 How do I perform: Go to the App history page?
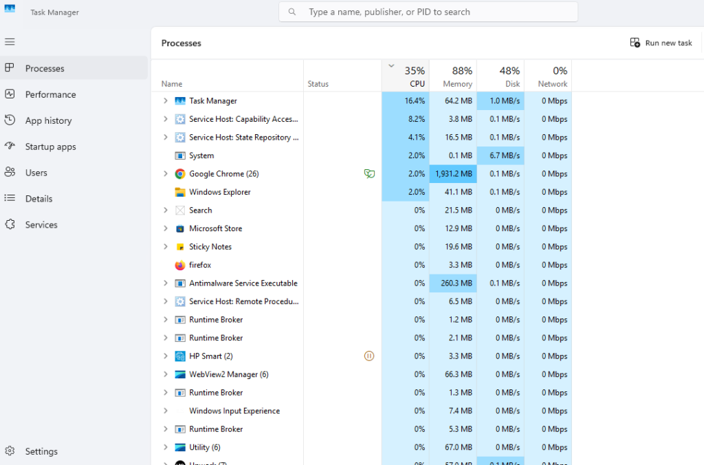(x=48, y=120)
